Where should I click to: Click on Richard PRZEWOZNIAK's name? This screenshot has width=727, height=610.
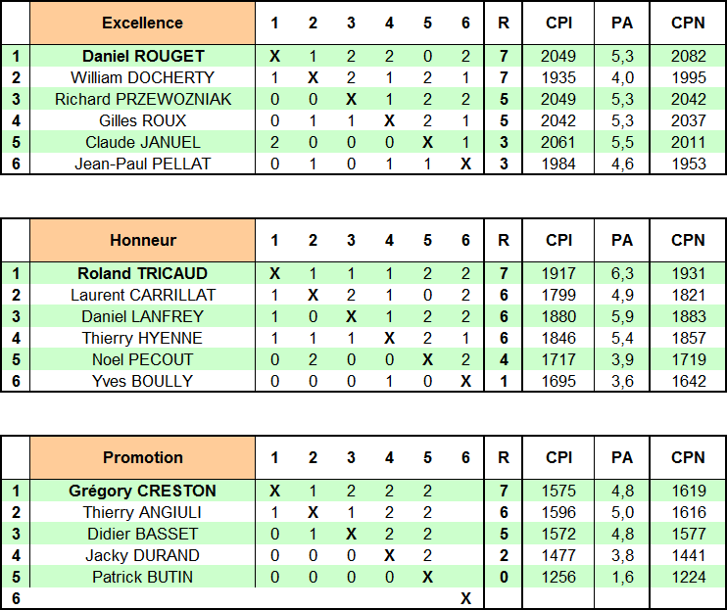(142, 99)
